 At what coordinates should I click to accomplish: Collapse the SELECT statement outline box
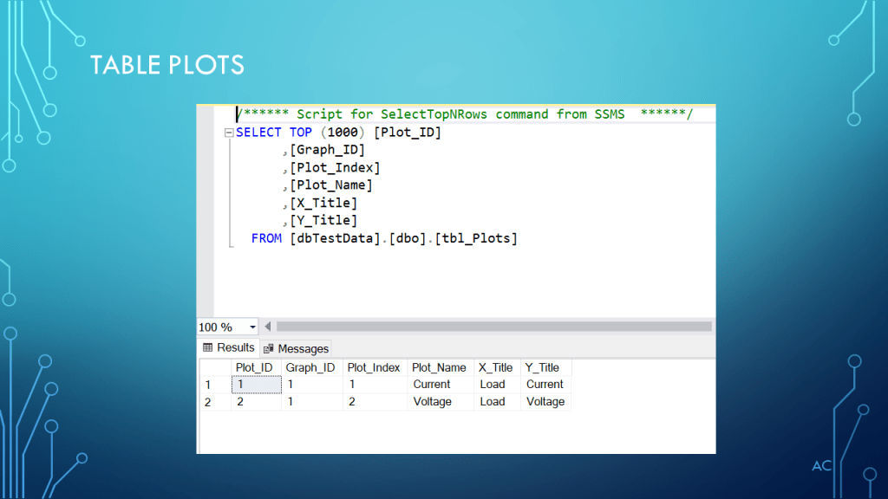tap(229, 133)
